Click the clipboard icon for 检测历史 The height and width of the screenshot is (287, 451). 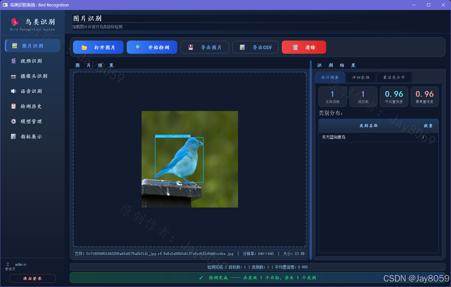click(x=14, y=106)
